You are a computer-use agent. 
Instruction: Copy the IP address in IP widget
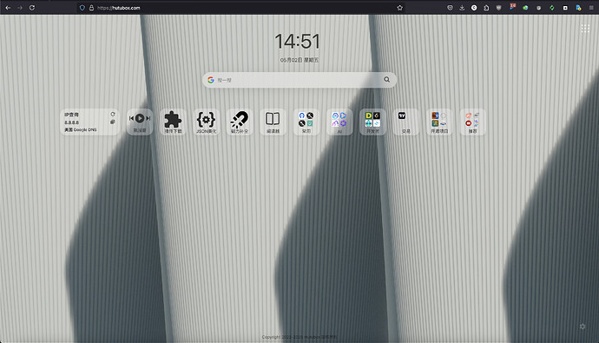pos(113,122)
